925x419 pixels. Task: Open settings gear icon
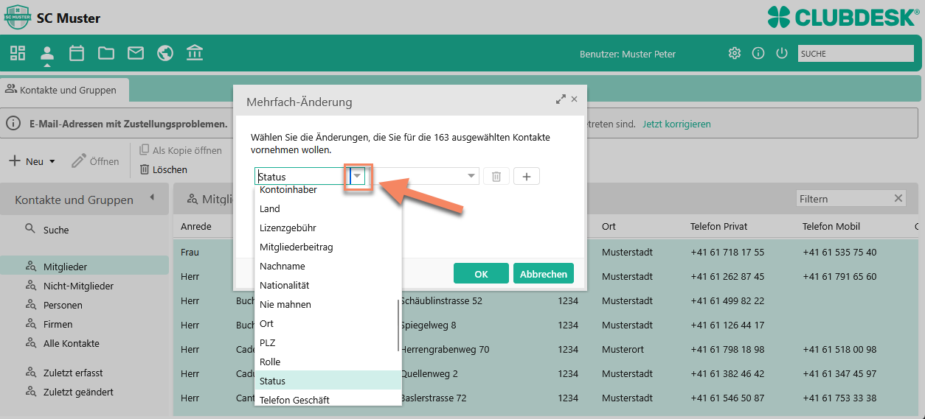pos(734,53)
